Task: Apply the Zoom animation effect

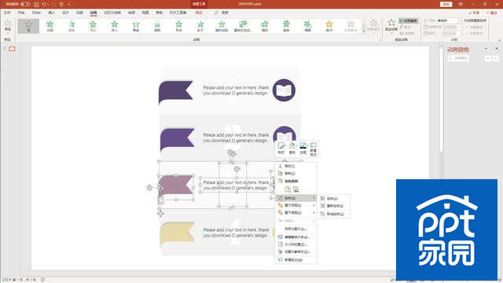Action: pos(265,26)
